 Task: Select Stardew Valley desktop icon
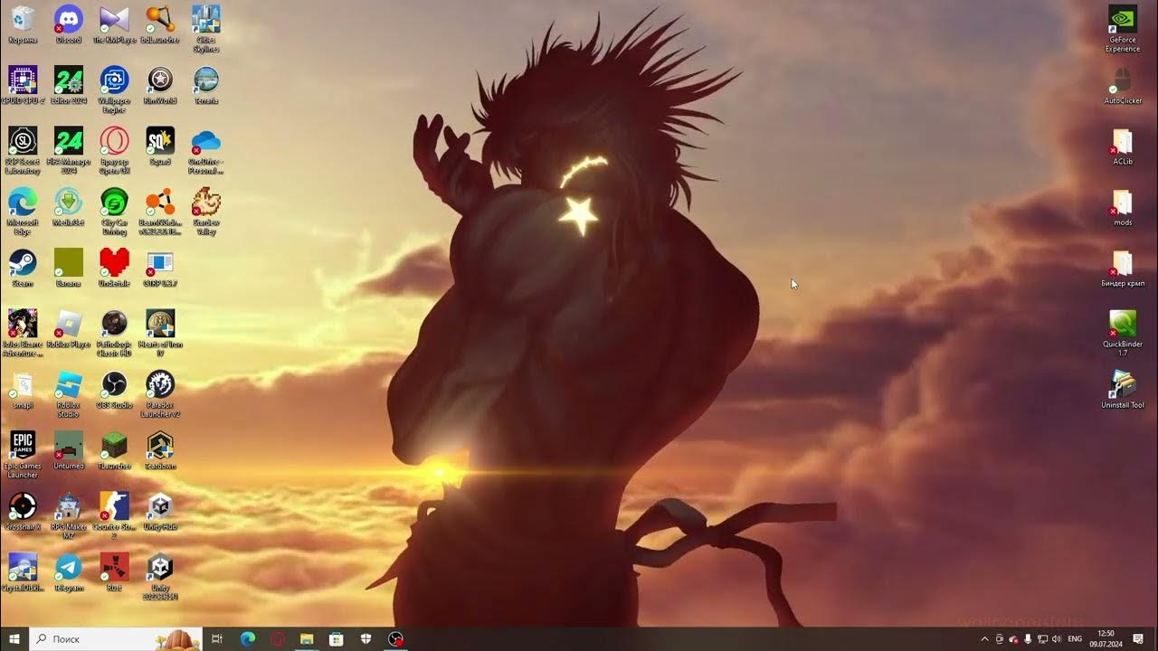point(206,211)
